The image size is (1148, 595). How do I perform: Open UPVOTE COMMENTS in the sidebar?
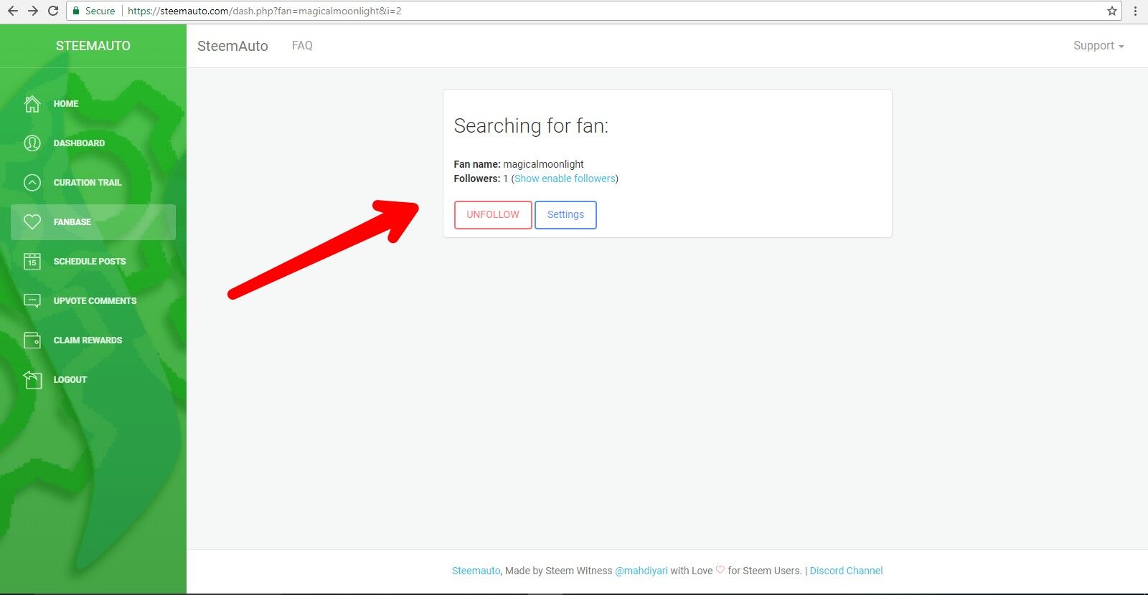click(x=93, y=301)
